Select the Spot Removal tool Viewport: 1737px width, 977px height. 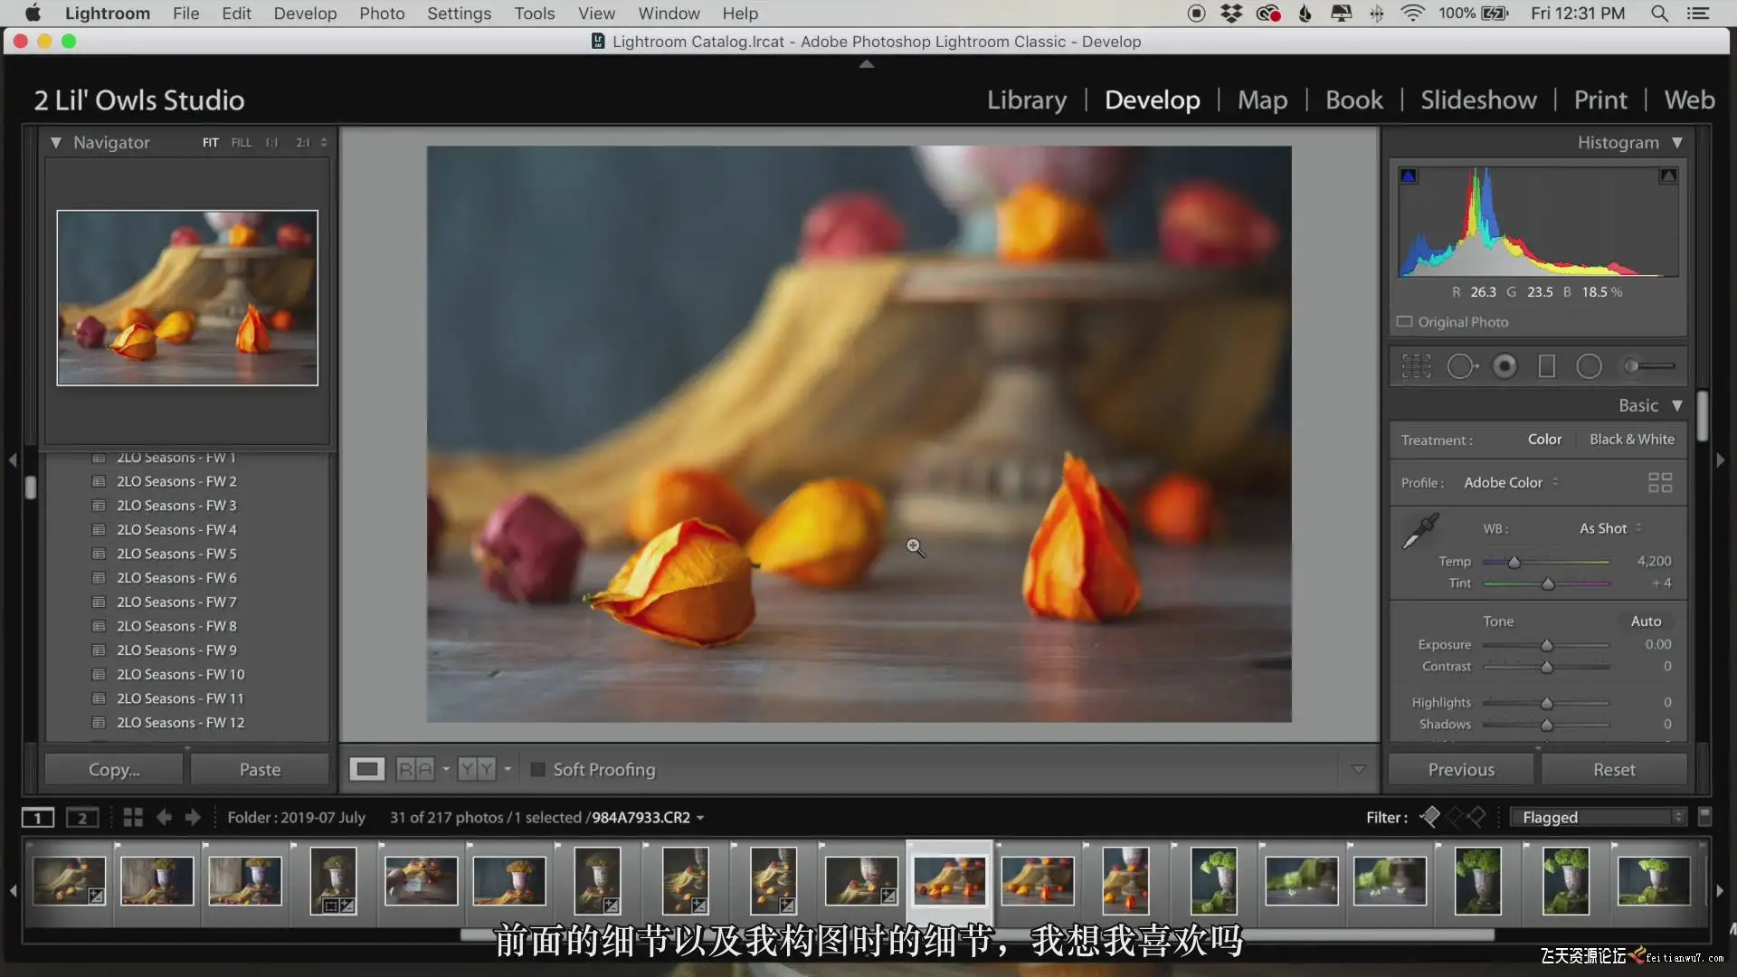(1461, 366)
